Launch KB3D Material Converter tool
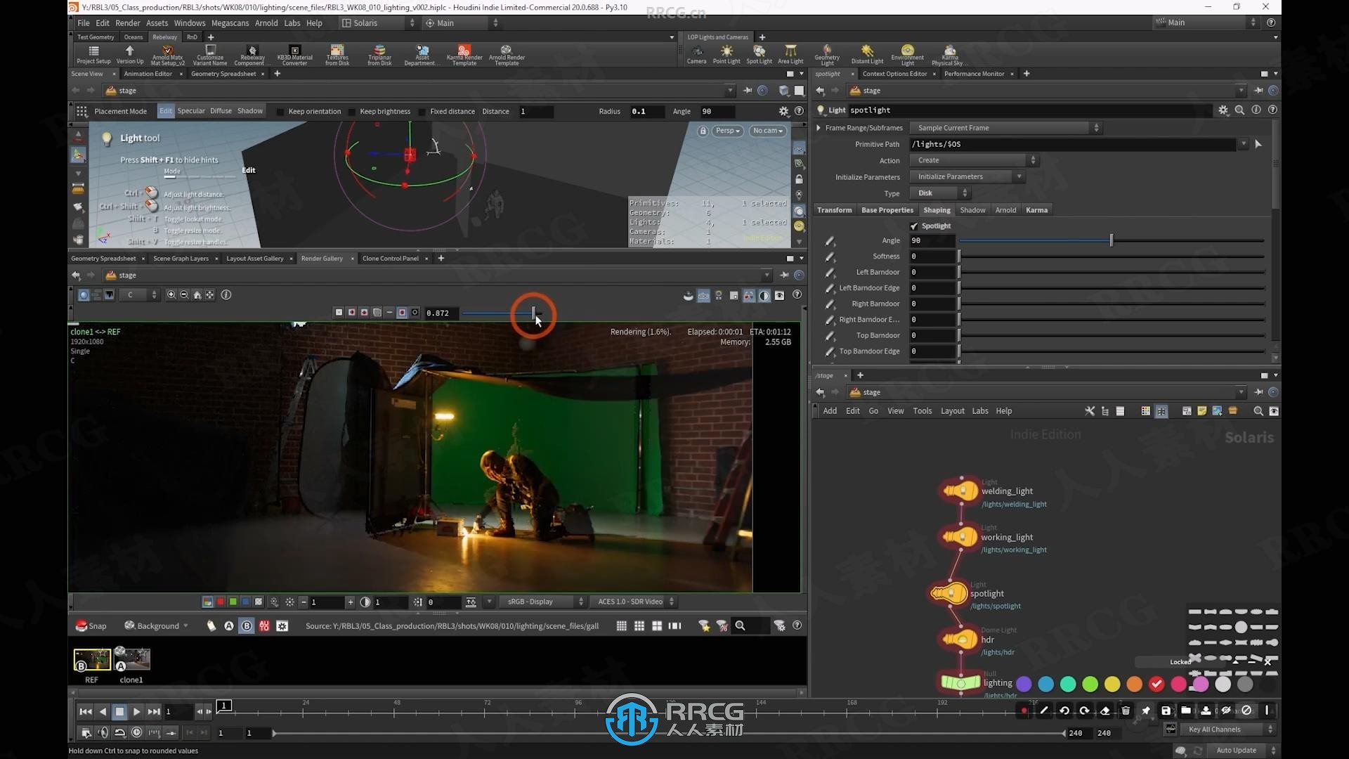Screen dimensions: 1349x759 295,55
